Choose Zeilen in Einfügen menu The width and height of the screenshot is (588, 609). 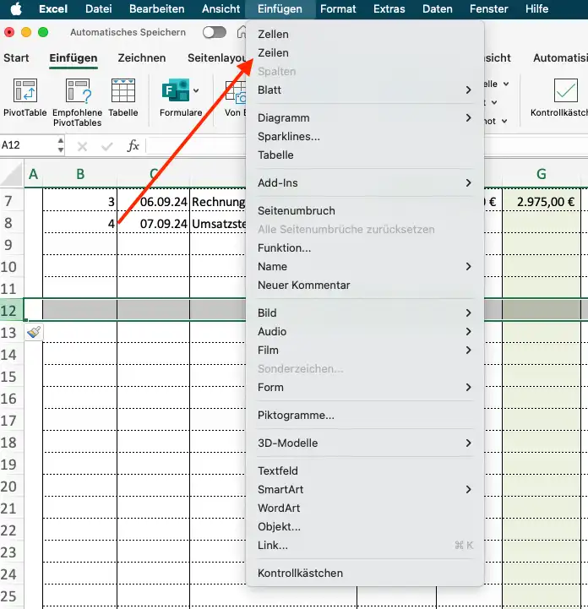pyautogui.click(x=365, y=53)
